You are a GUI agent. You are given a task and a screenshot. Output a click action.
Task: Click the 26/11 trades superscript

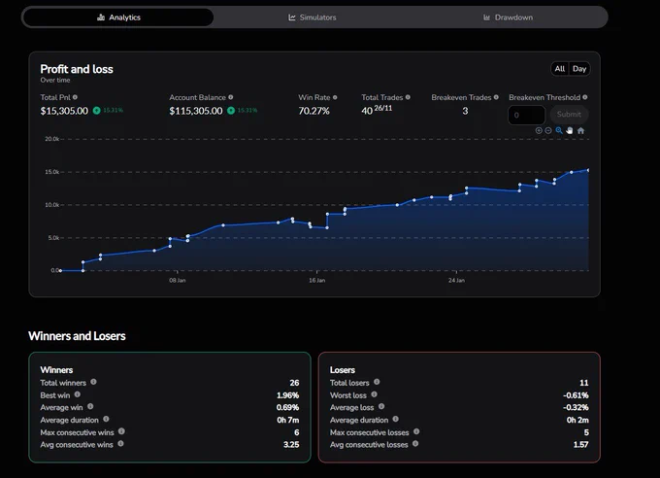click(383, 108)
